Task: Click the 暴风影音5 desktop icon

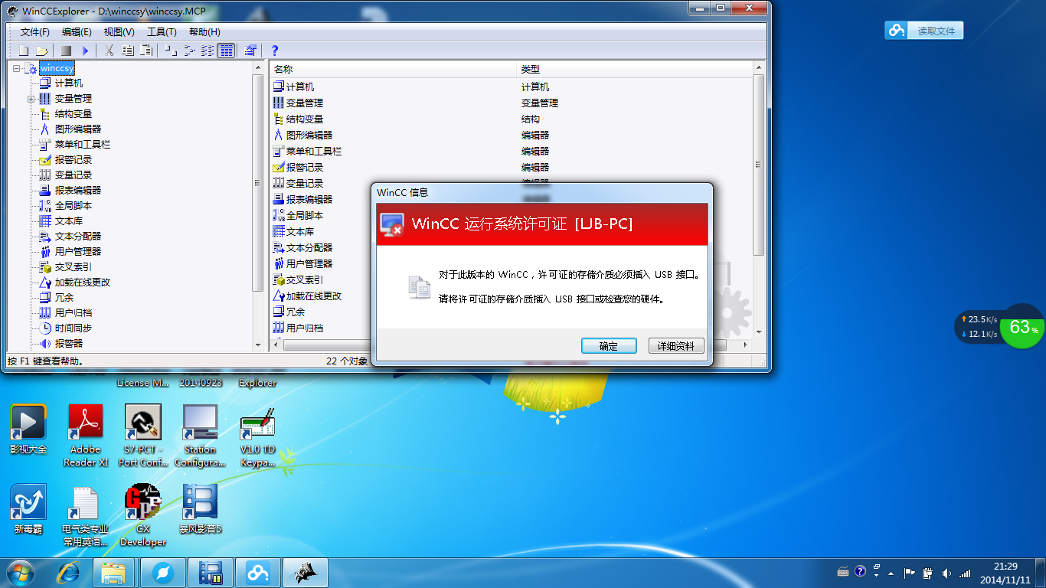Action: [200, 508]
